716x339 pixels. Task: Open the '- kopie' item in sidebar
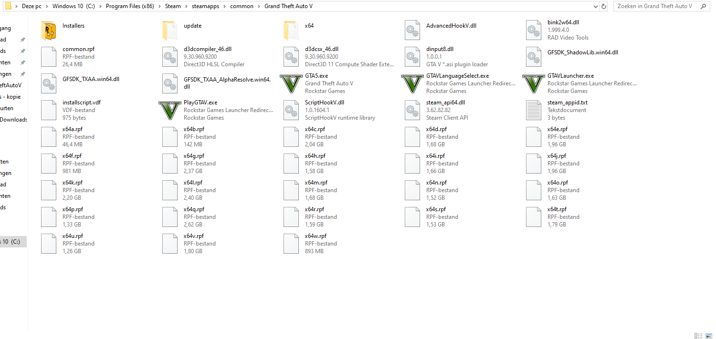point(11,97)
